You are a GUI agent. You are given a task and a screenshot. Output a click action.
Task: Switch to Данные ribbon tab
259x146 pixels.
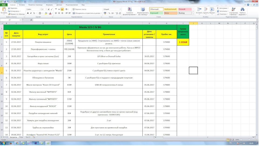(x=59, y=5)
